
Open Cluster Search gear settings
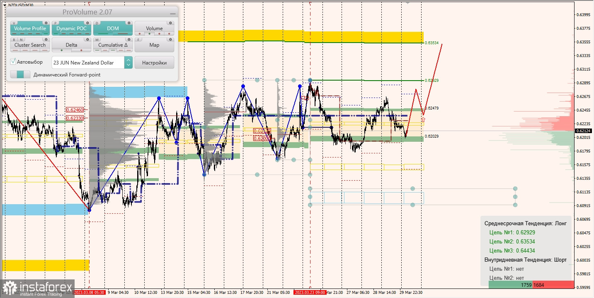[46, 40]
